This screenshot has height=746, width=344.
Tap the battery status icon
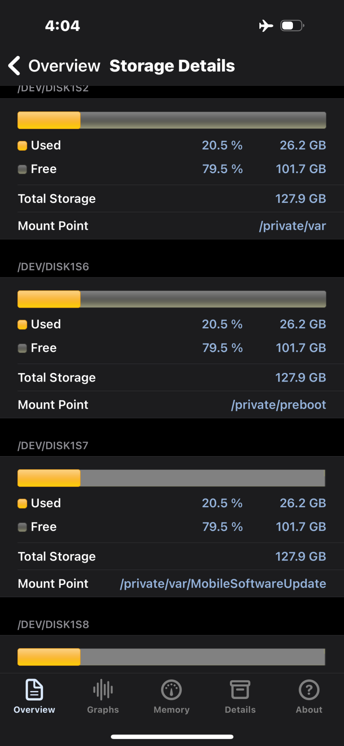(292, 26)
